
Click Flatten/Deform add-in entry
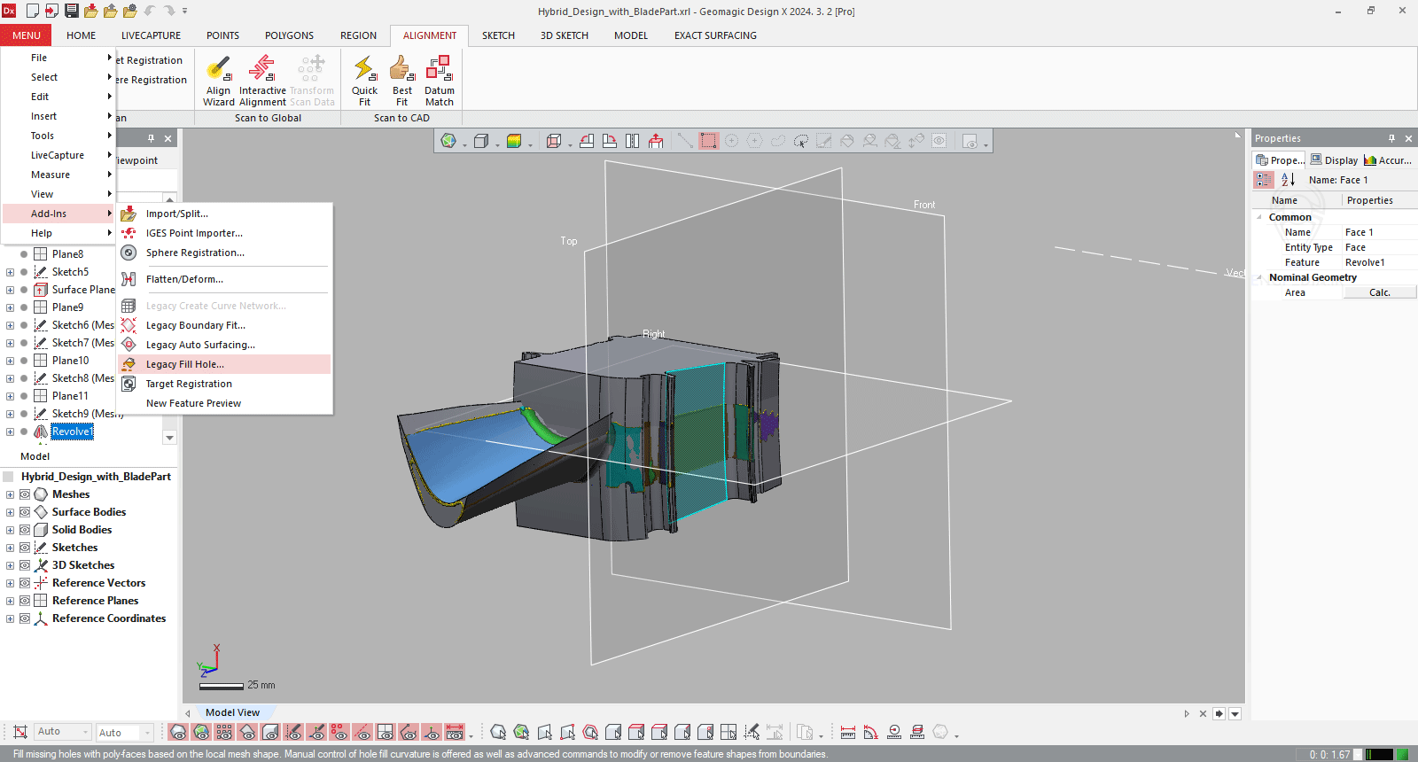(224, 279)
